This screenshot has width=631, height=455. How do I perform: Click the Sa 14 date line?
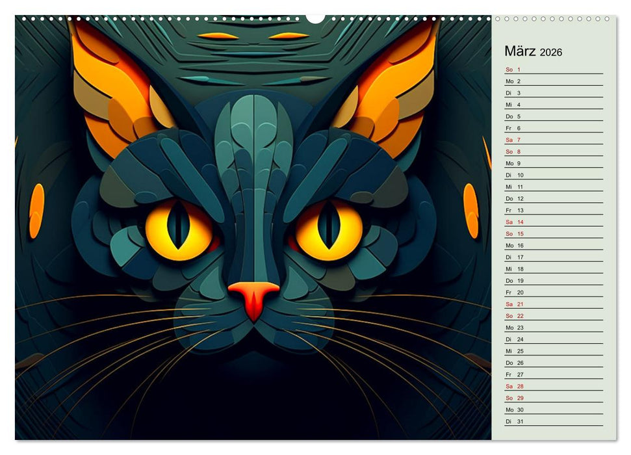553,222
